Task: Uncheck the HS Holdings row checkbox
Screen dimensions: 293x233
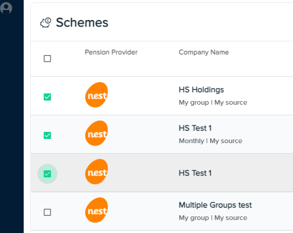Action: [x=47, y=97]
